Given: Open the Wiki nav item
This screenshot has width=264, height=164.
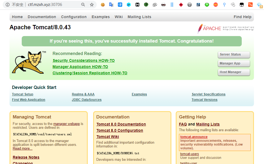Looking at the screenshot, I should (x=119, y=17).
